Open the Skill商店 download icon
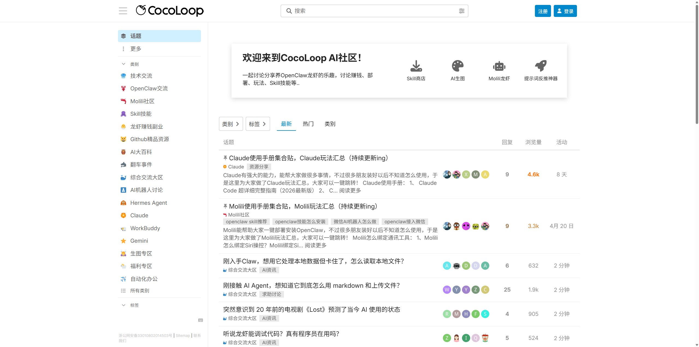The width and height of the screenshot is (699, 347). pyautogui.click(x=416, y=66)
